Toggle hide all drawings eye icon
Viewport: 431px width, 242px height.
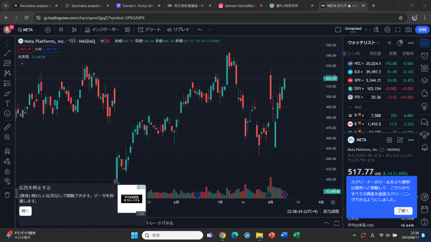click(7, 181)
